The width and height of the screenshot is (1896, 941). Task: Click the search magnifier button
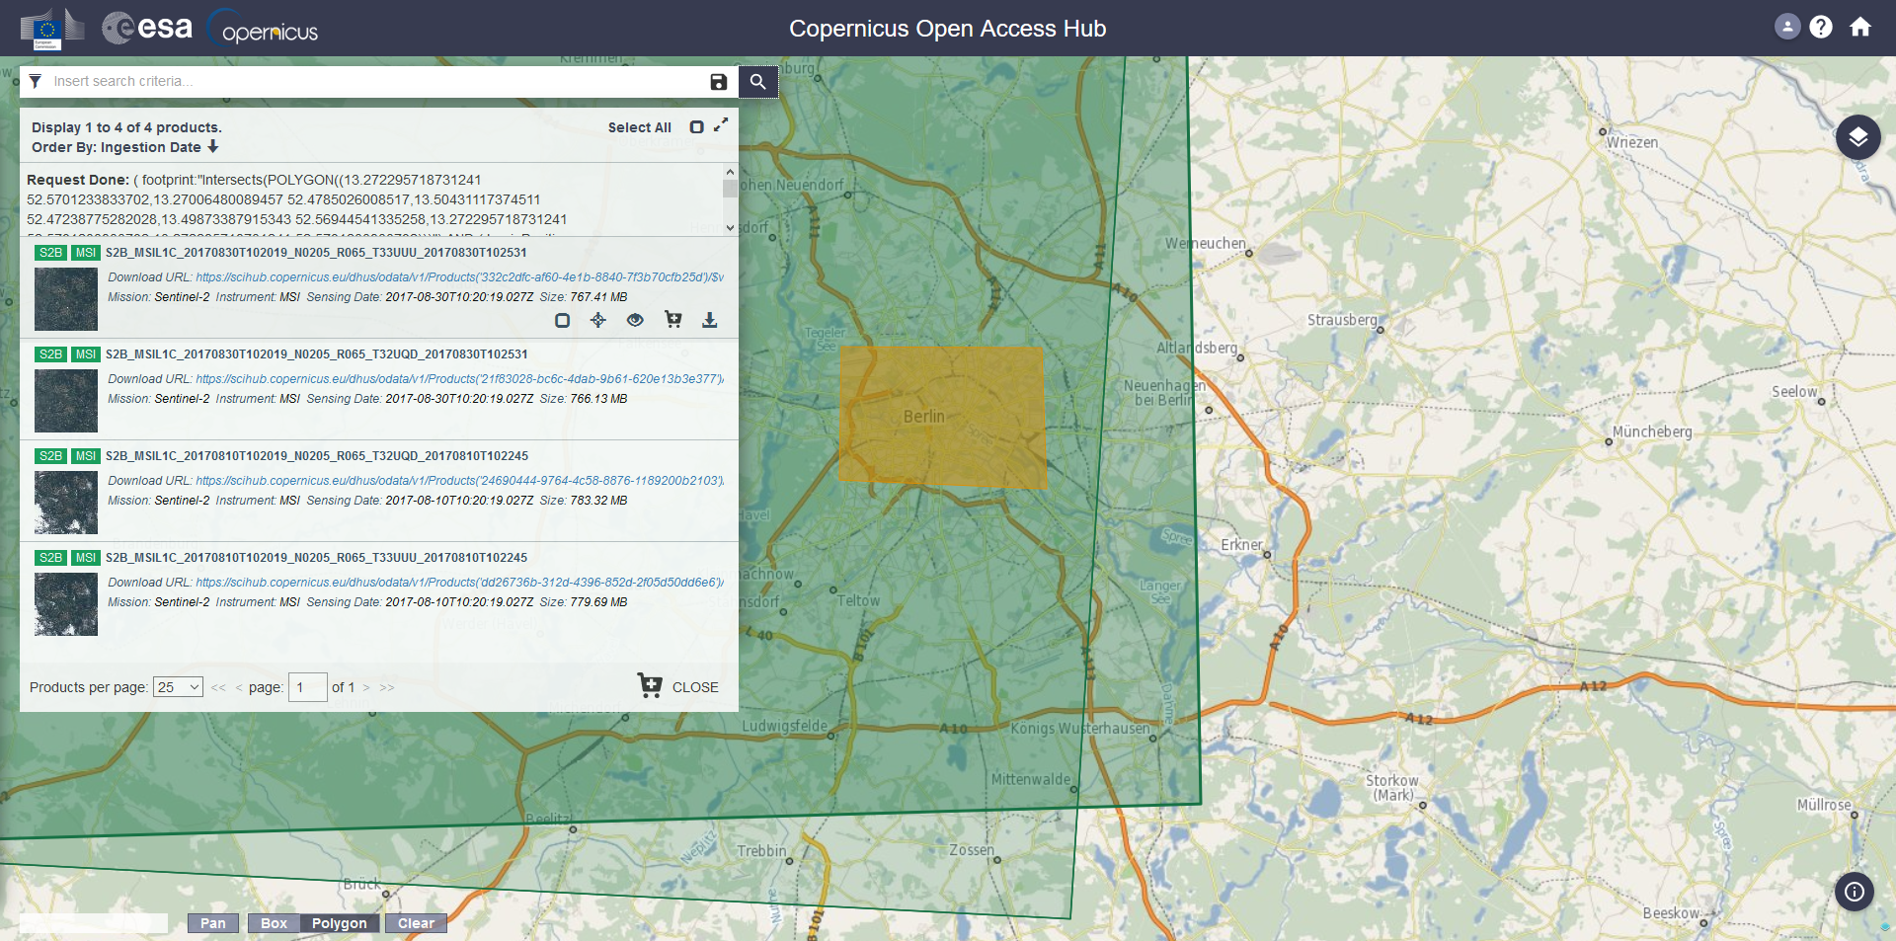coord(757,82)
